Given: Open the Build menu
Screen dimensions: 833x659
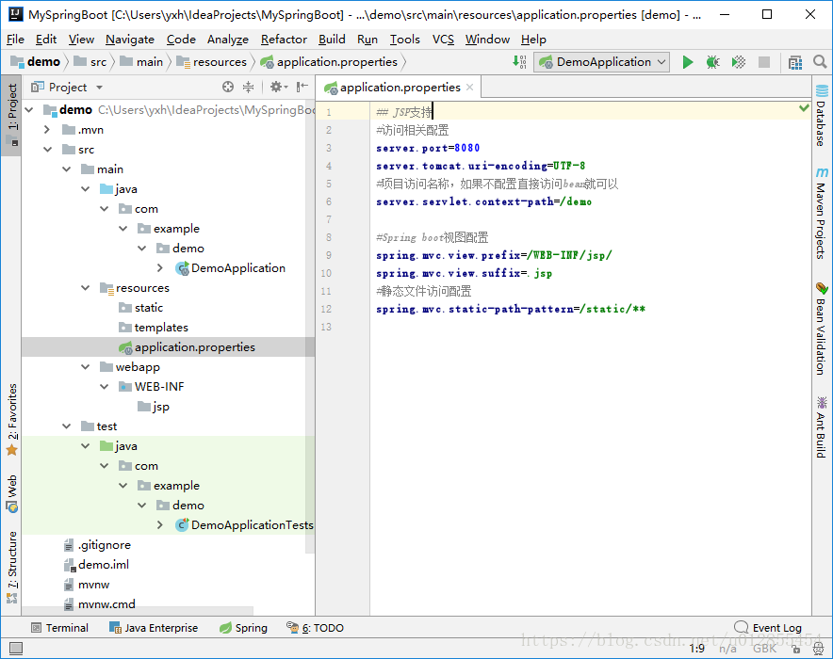Looking at the screenshot, I should point(332,40).
